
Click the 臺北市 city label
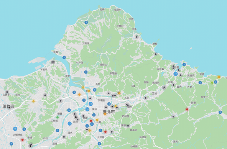point(109,112)
